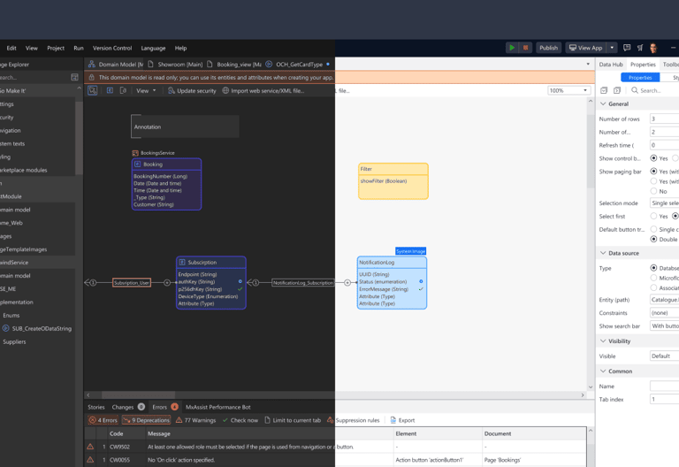Open the Selection mode dropdown
The height and width of the screenshot is (467, 679).
664,203
